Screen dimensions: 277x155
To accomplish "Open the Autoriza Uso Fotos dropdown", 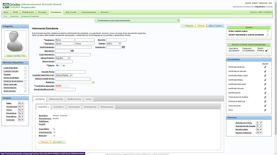I will coord(259,123).
